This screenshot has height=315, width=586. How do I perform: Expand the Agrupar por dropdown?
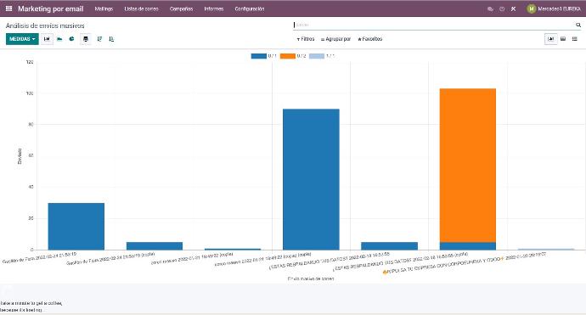pyautogui.click(x=335, y=39)
